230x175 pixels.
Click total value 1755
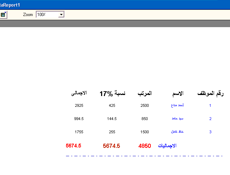pyautogui.click(x=79, y=132)
